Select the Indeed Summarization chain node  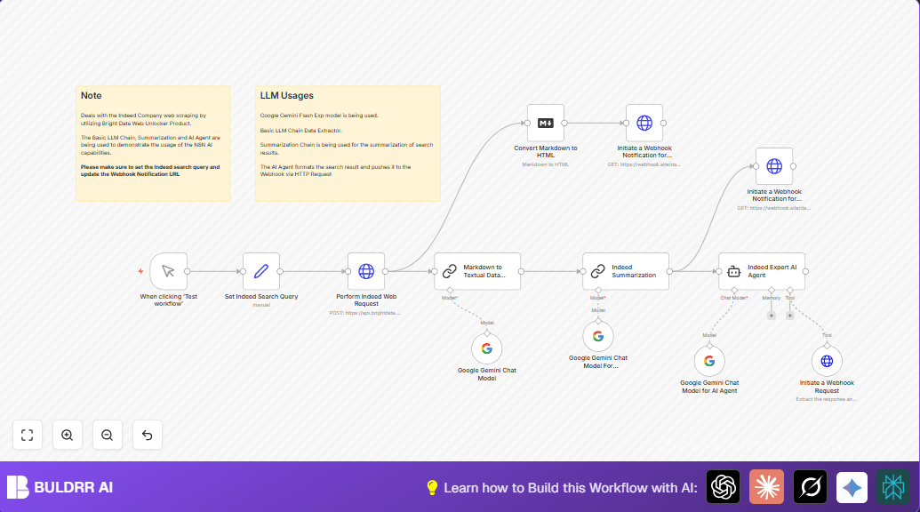tap(626, 271)
